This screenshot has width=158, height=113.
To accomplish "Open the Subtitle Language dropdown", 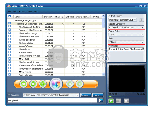I will tap(126, 27).
